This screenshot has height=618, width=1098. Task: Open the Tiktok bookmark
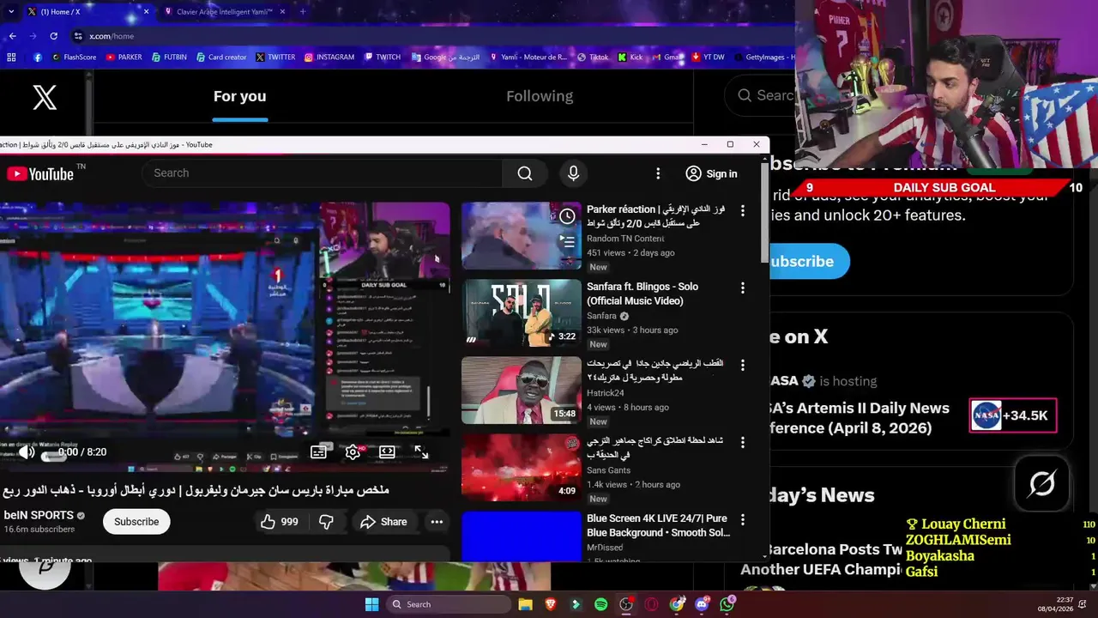(x=593, y=58)
